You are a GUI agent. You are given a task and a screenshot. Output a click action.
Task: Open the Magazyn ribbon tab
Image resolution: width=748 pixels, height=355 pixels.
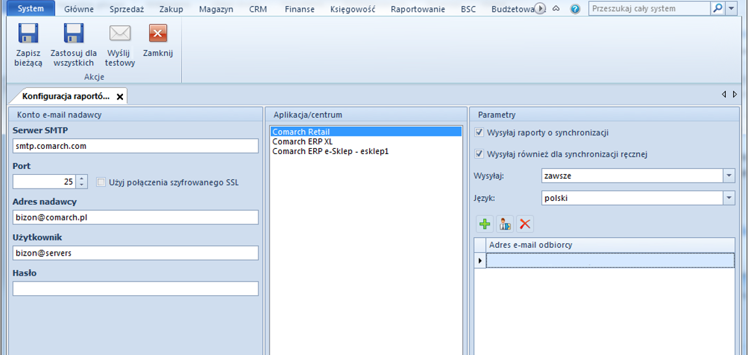click(216, 9)
